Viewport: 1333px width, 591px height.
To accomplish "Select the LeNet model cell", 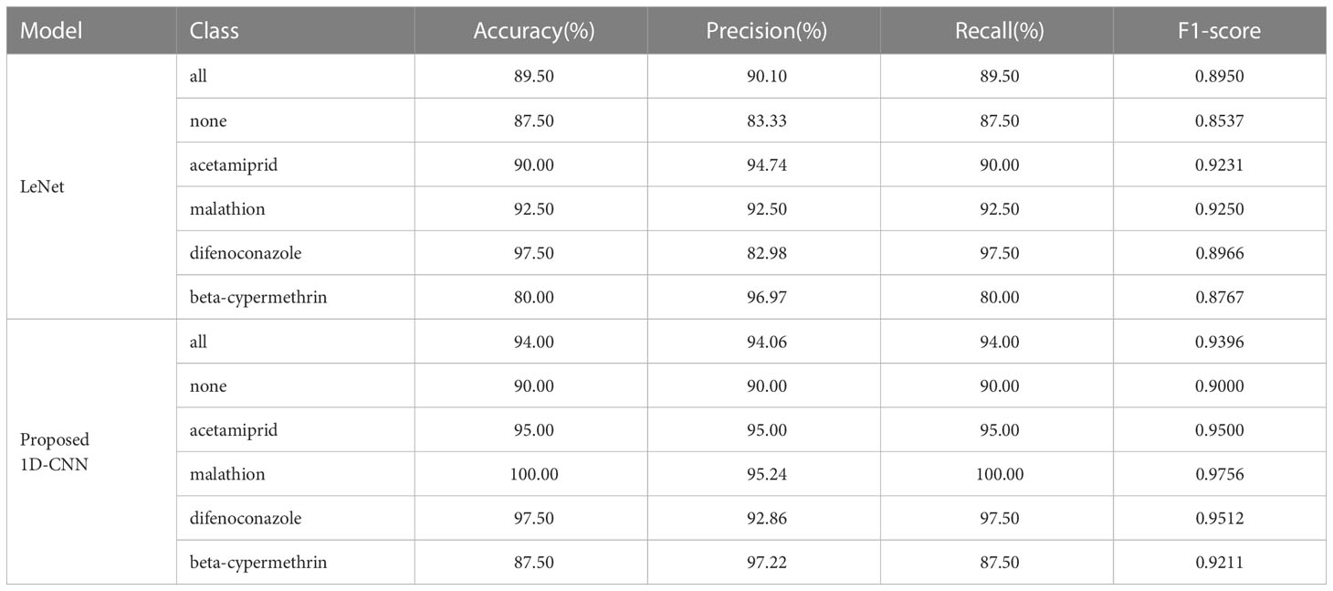I will 37,186.
